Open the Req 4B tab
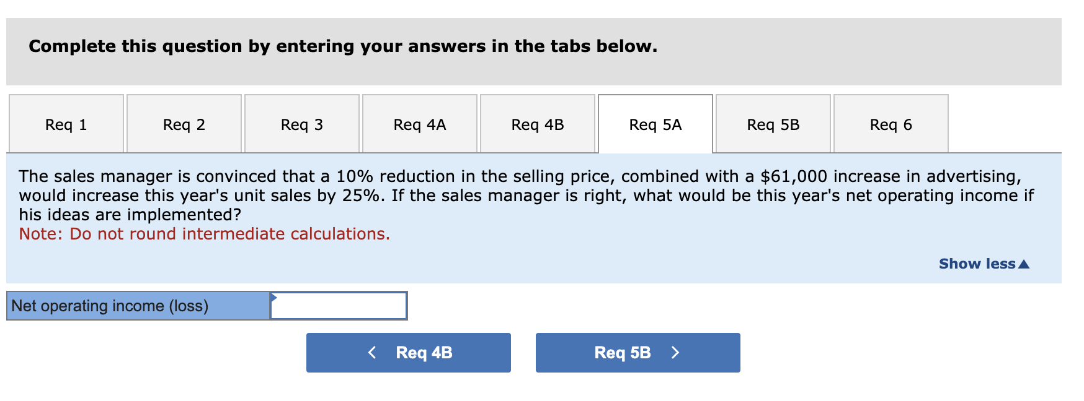 click(x=537, y=124)
